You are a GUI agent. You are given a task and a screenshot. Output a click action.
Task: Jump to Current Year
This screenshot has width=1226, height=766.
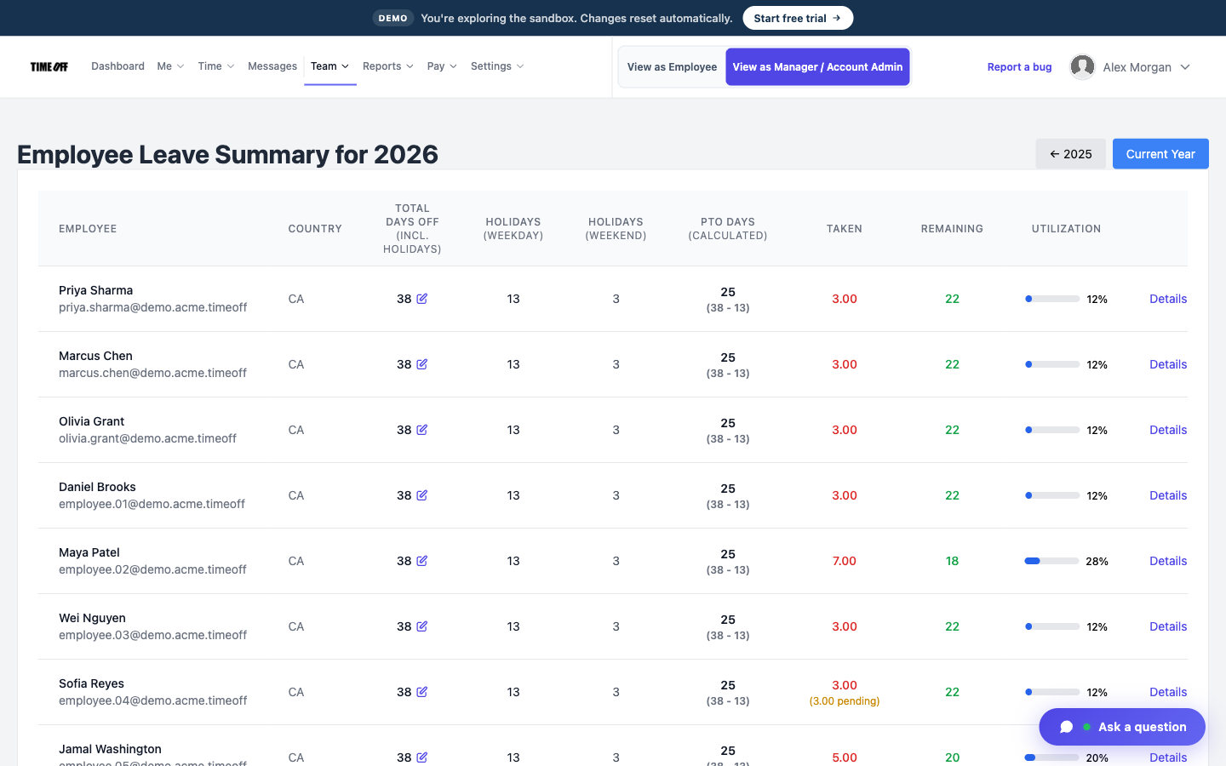click(1160, 154)
